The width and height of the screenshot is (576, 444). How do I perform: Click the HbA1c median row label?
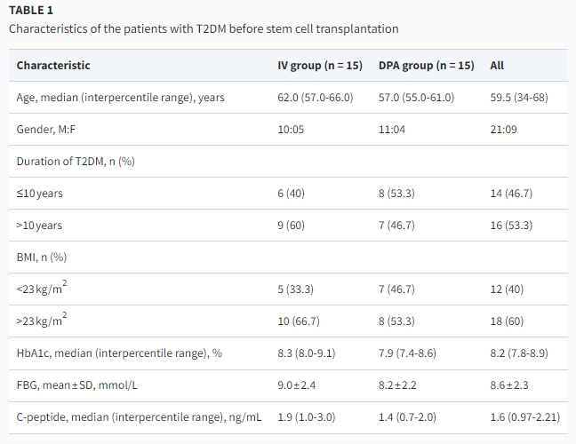119,353
